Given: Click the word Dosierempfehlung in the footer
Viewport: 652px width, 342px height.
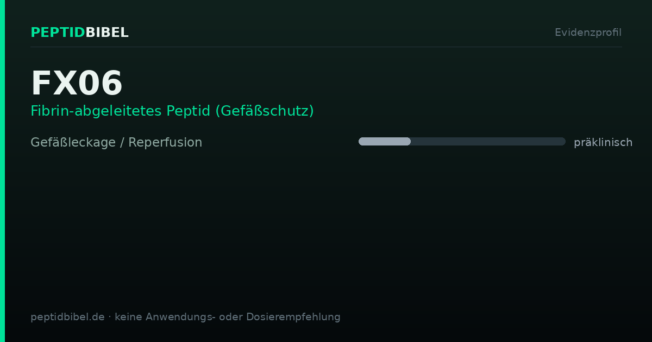Looking at the screenshot, I should tap(293, 317).
